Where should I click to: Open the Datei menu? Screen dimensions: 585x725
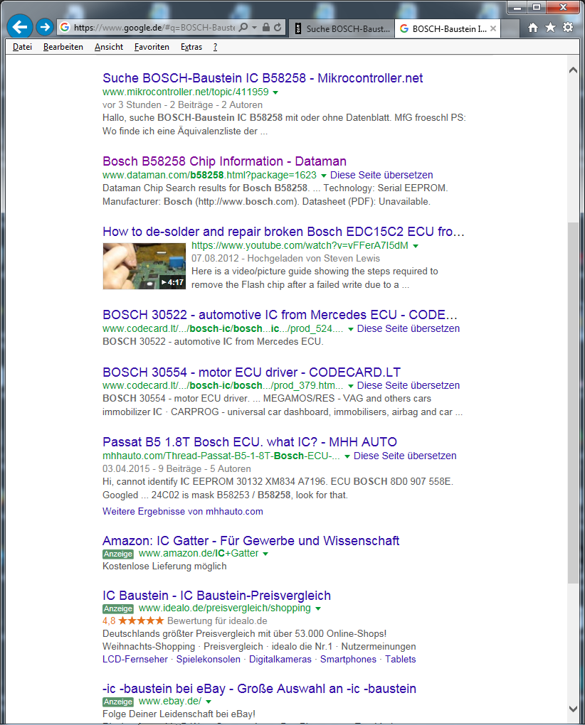pos(22,47)
